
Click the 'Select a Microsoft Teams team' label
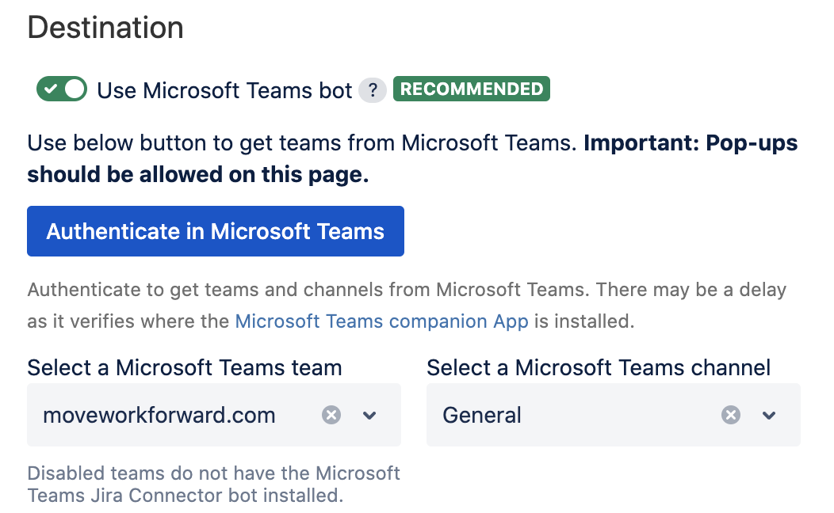pos(185,367)
